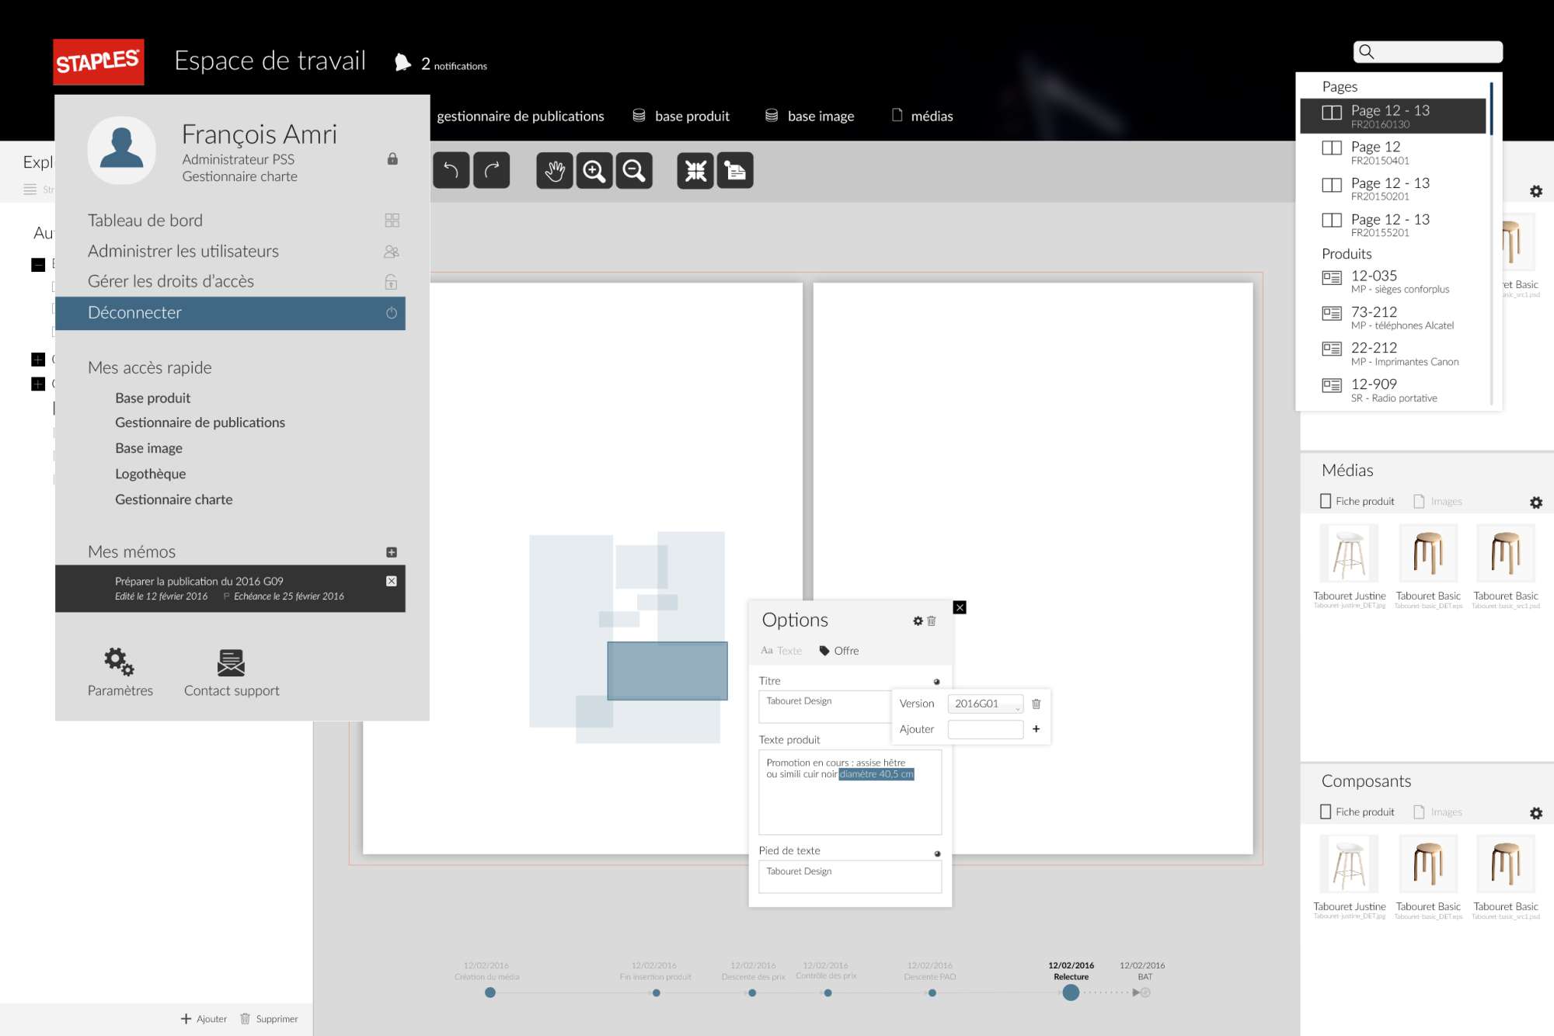Screen dimensions: 1554x1036
Task: Click the Relecture timeline marker
Action: pos(1070,992)
